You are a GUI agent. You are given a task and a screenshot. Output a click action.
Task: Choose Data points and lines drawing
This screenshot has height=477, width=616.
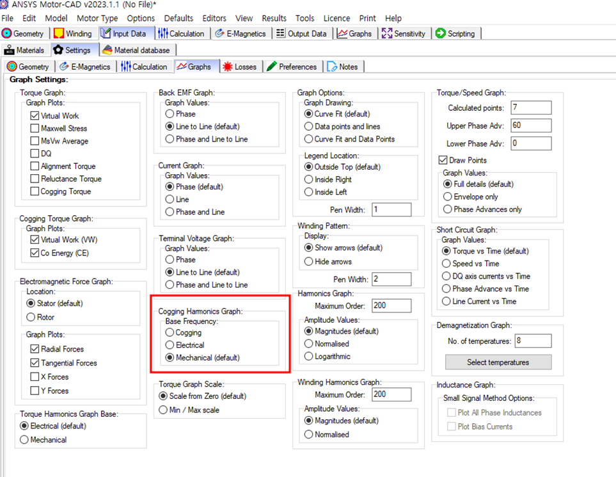(308, 126)
